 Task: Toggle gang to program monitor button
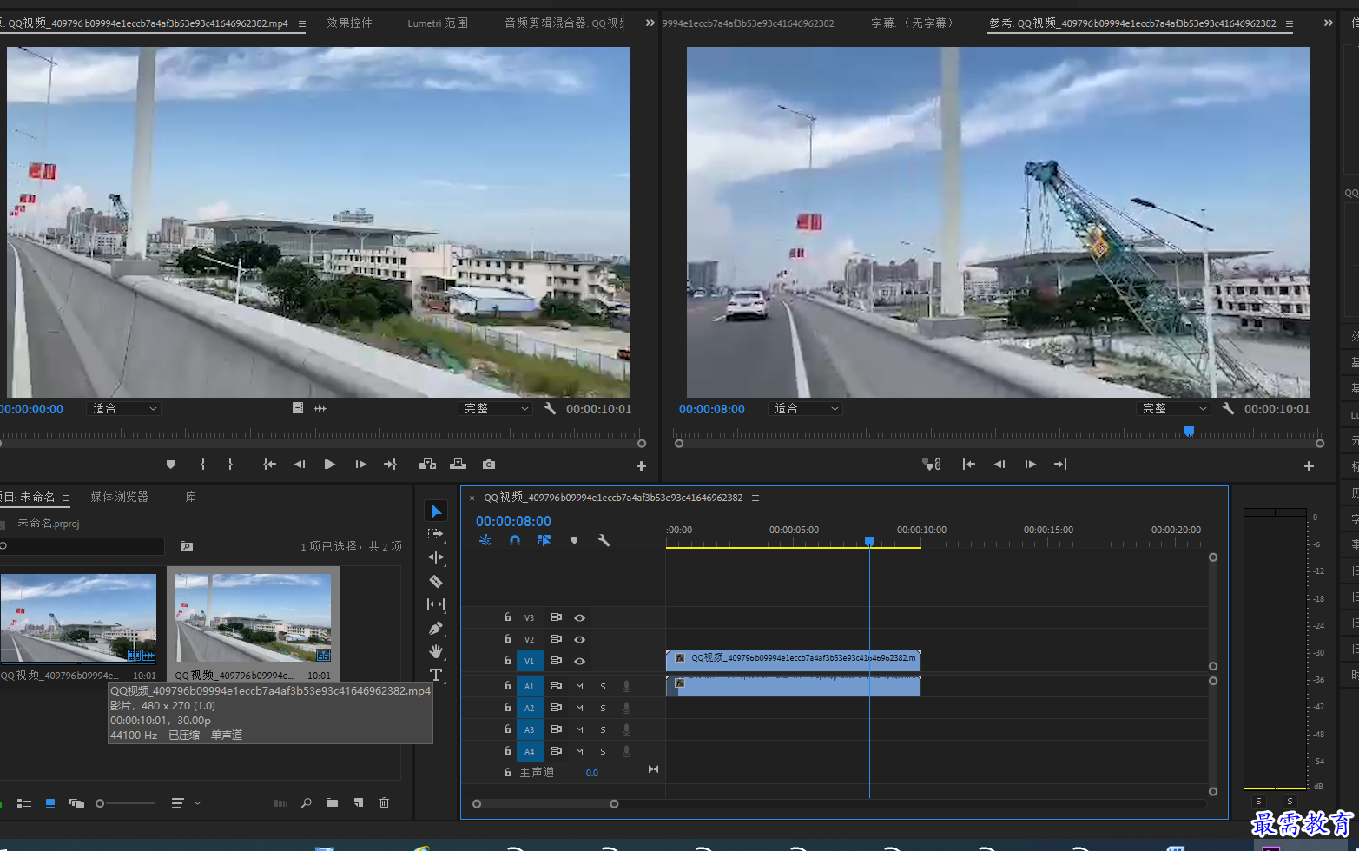coord(932,465)
